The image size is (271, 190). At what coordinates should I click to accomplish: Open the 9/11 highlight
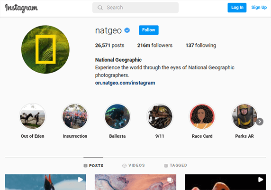pos(160,116)
